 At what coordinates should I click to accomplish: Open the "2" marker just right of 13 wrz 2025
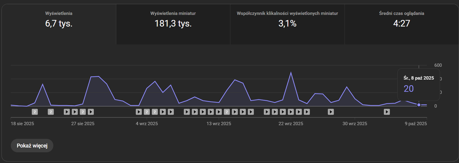227,112
